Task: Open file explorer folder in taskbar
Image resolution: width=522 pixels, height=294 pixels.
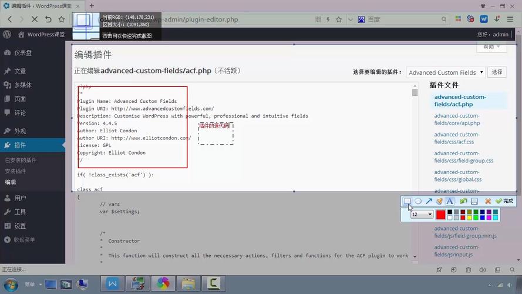Action: [x=188, y=283]
